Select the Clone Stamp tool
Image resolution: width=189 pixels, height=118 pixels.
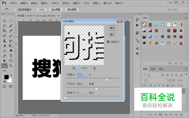(x=4, y=41)
